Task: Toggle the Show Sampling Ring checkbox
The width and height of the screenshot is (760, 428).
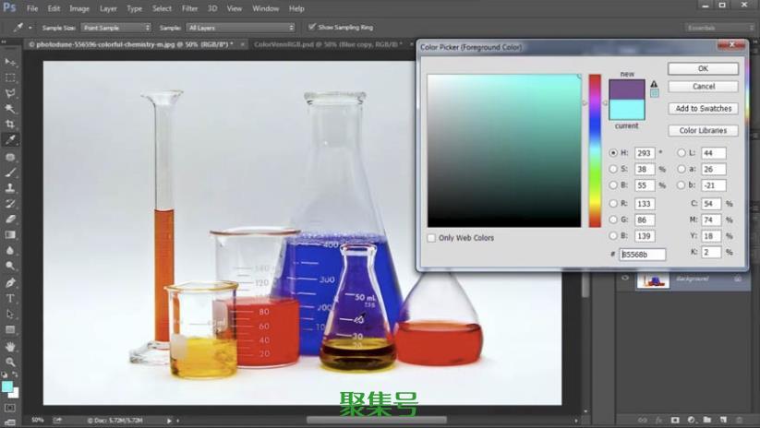Action: [x=311, y=28]
